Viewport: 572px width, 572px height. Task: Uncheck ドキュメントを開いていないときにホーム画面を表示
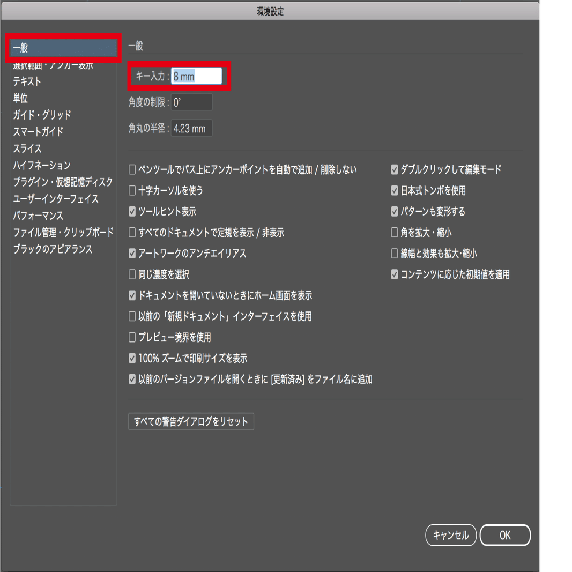coord(132,295)
